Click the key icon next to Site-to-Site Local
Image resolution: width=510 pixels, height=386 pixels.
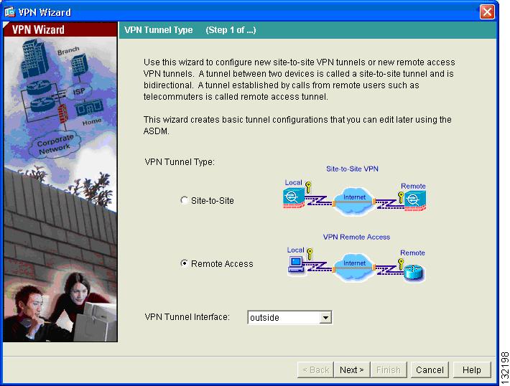[x=308, y=187]
